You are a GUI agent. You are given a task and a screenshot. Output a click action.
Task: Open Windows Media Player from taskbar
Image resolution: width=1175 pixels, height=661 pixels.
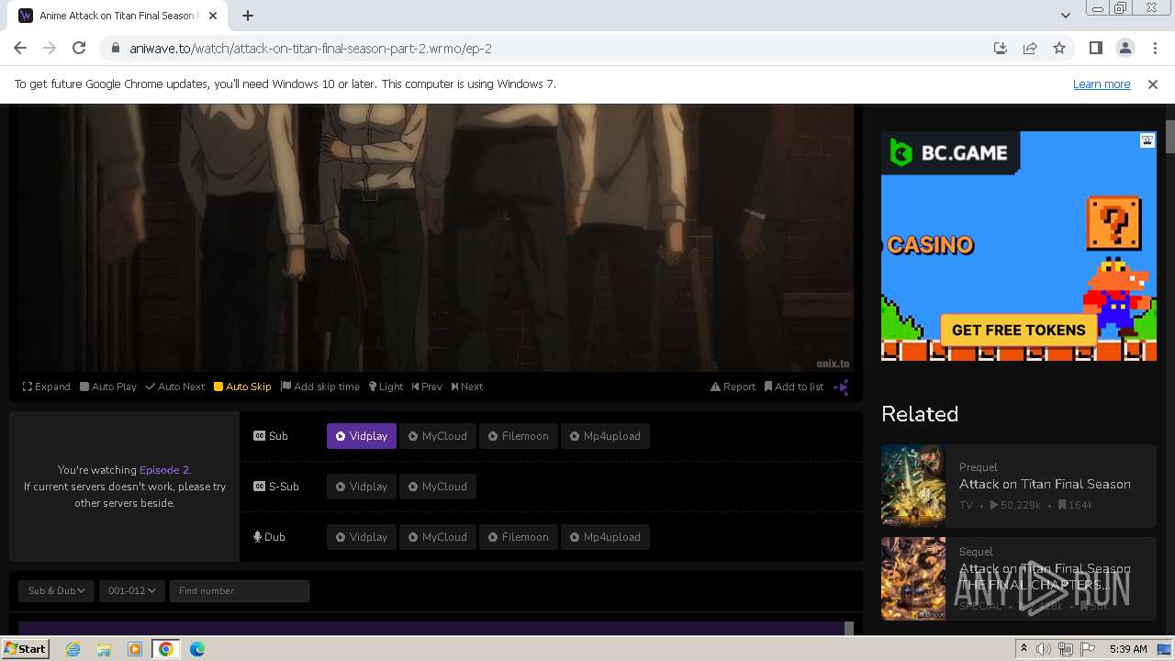[x=135, y=649]
